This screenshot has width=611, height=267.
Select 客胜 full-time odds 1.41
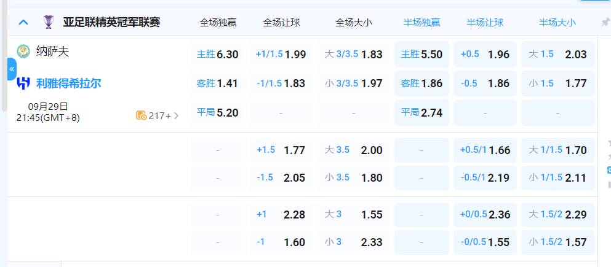[x=217, y=83]
